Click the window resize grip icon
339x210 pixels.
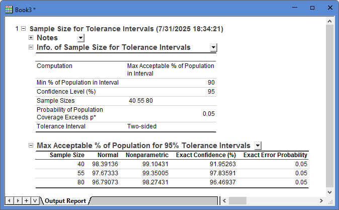click(330, 202)
